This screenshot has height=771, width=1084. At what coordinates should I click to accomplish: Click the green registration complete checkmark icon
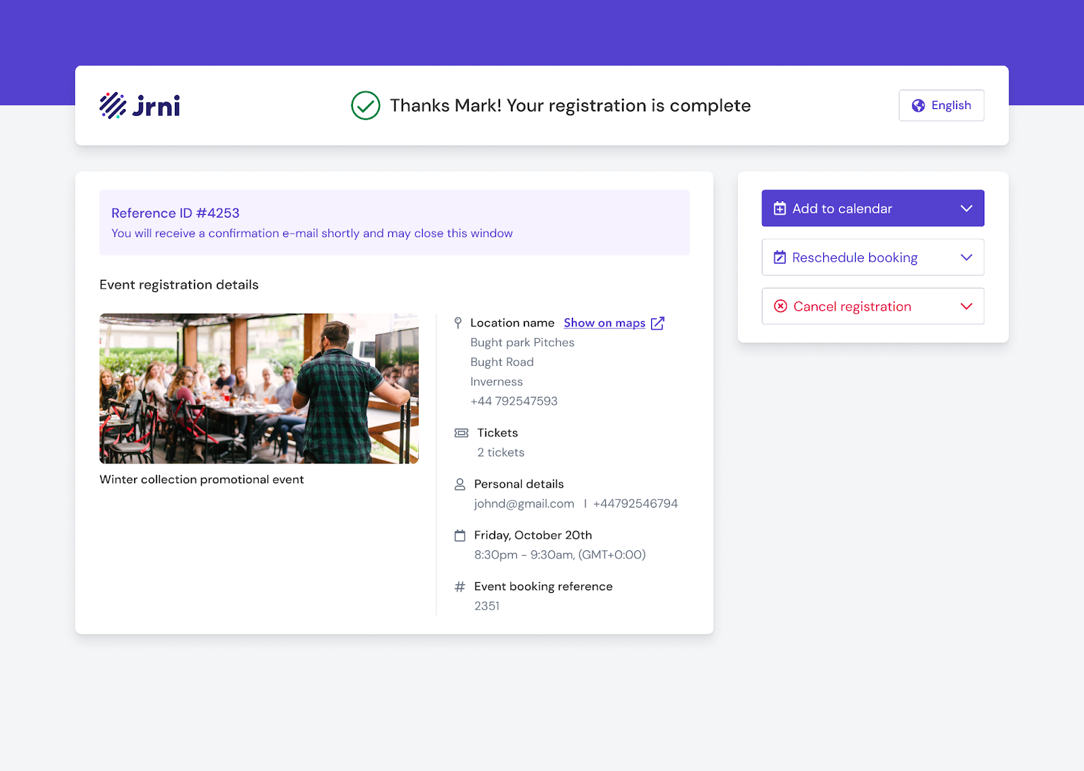(366, 106)
